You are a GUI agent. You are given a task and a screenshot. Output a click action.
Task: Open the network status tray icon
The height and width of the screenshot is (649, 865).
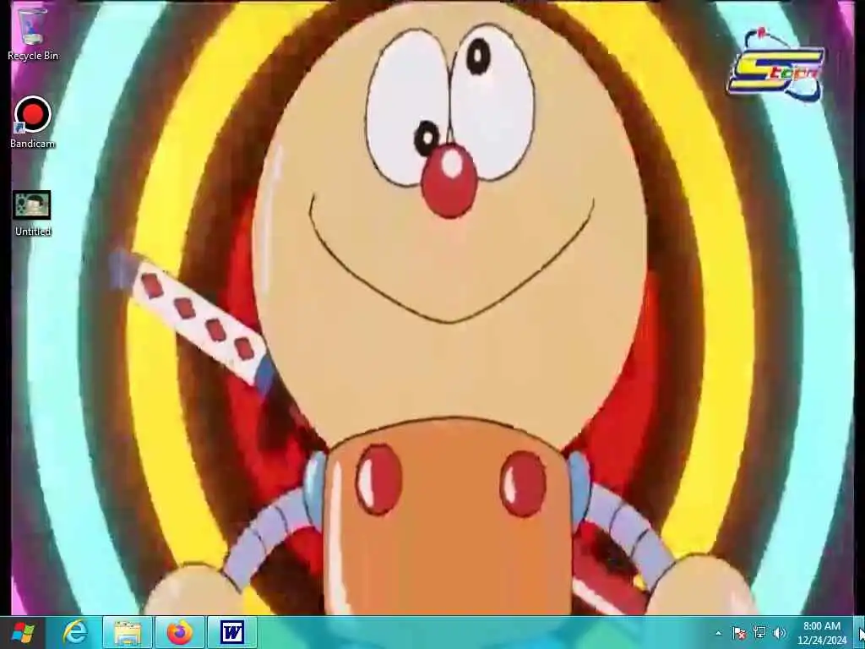[x=759, y=633]
